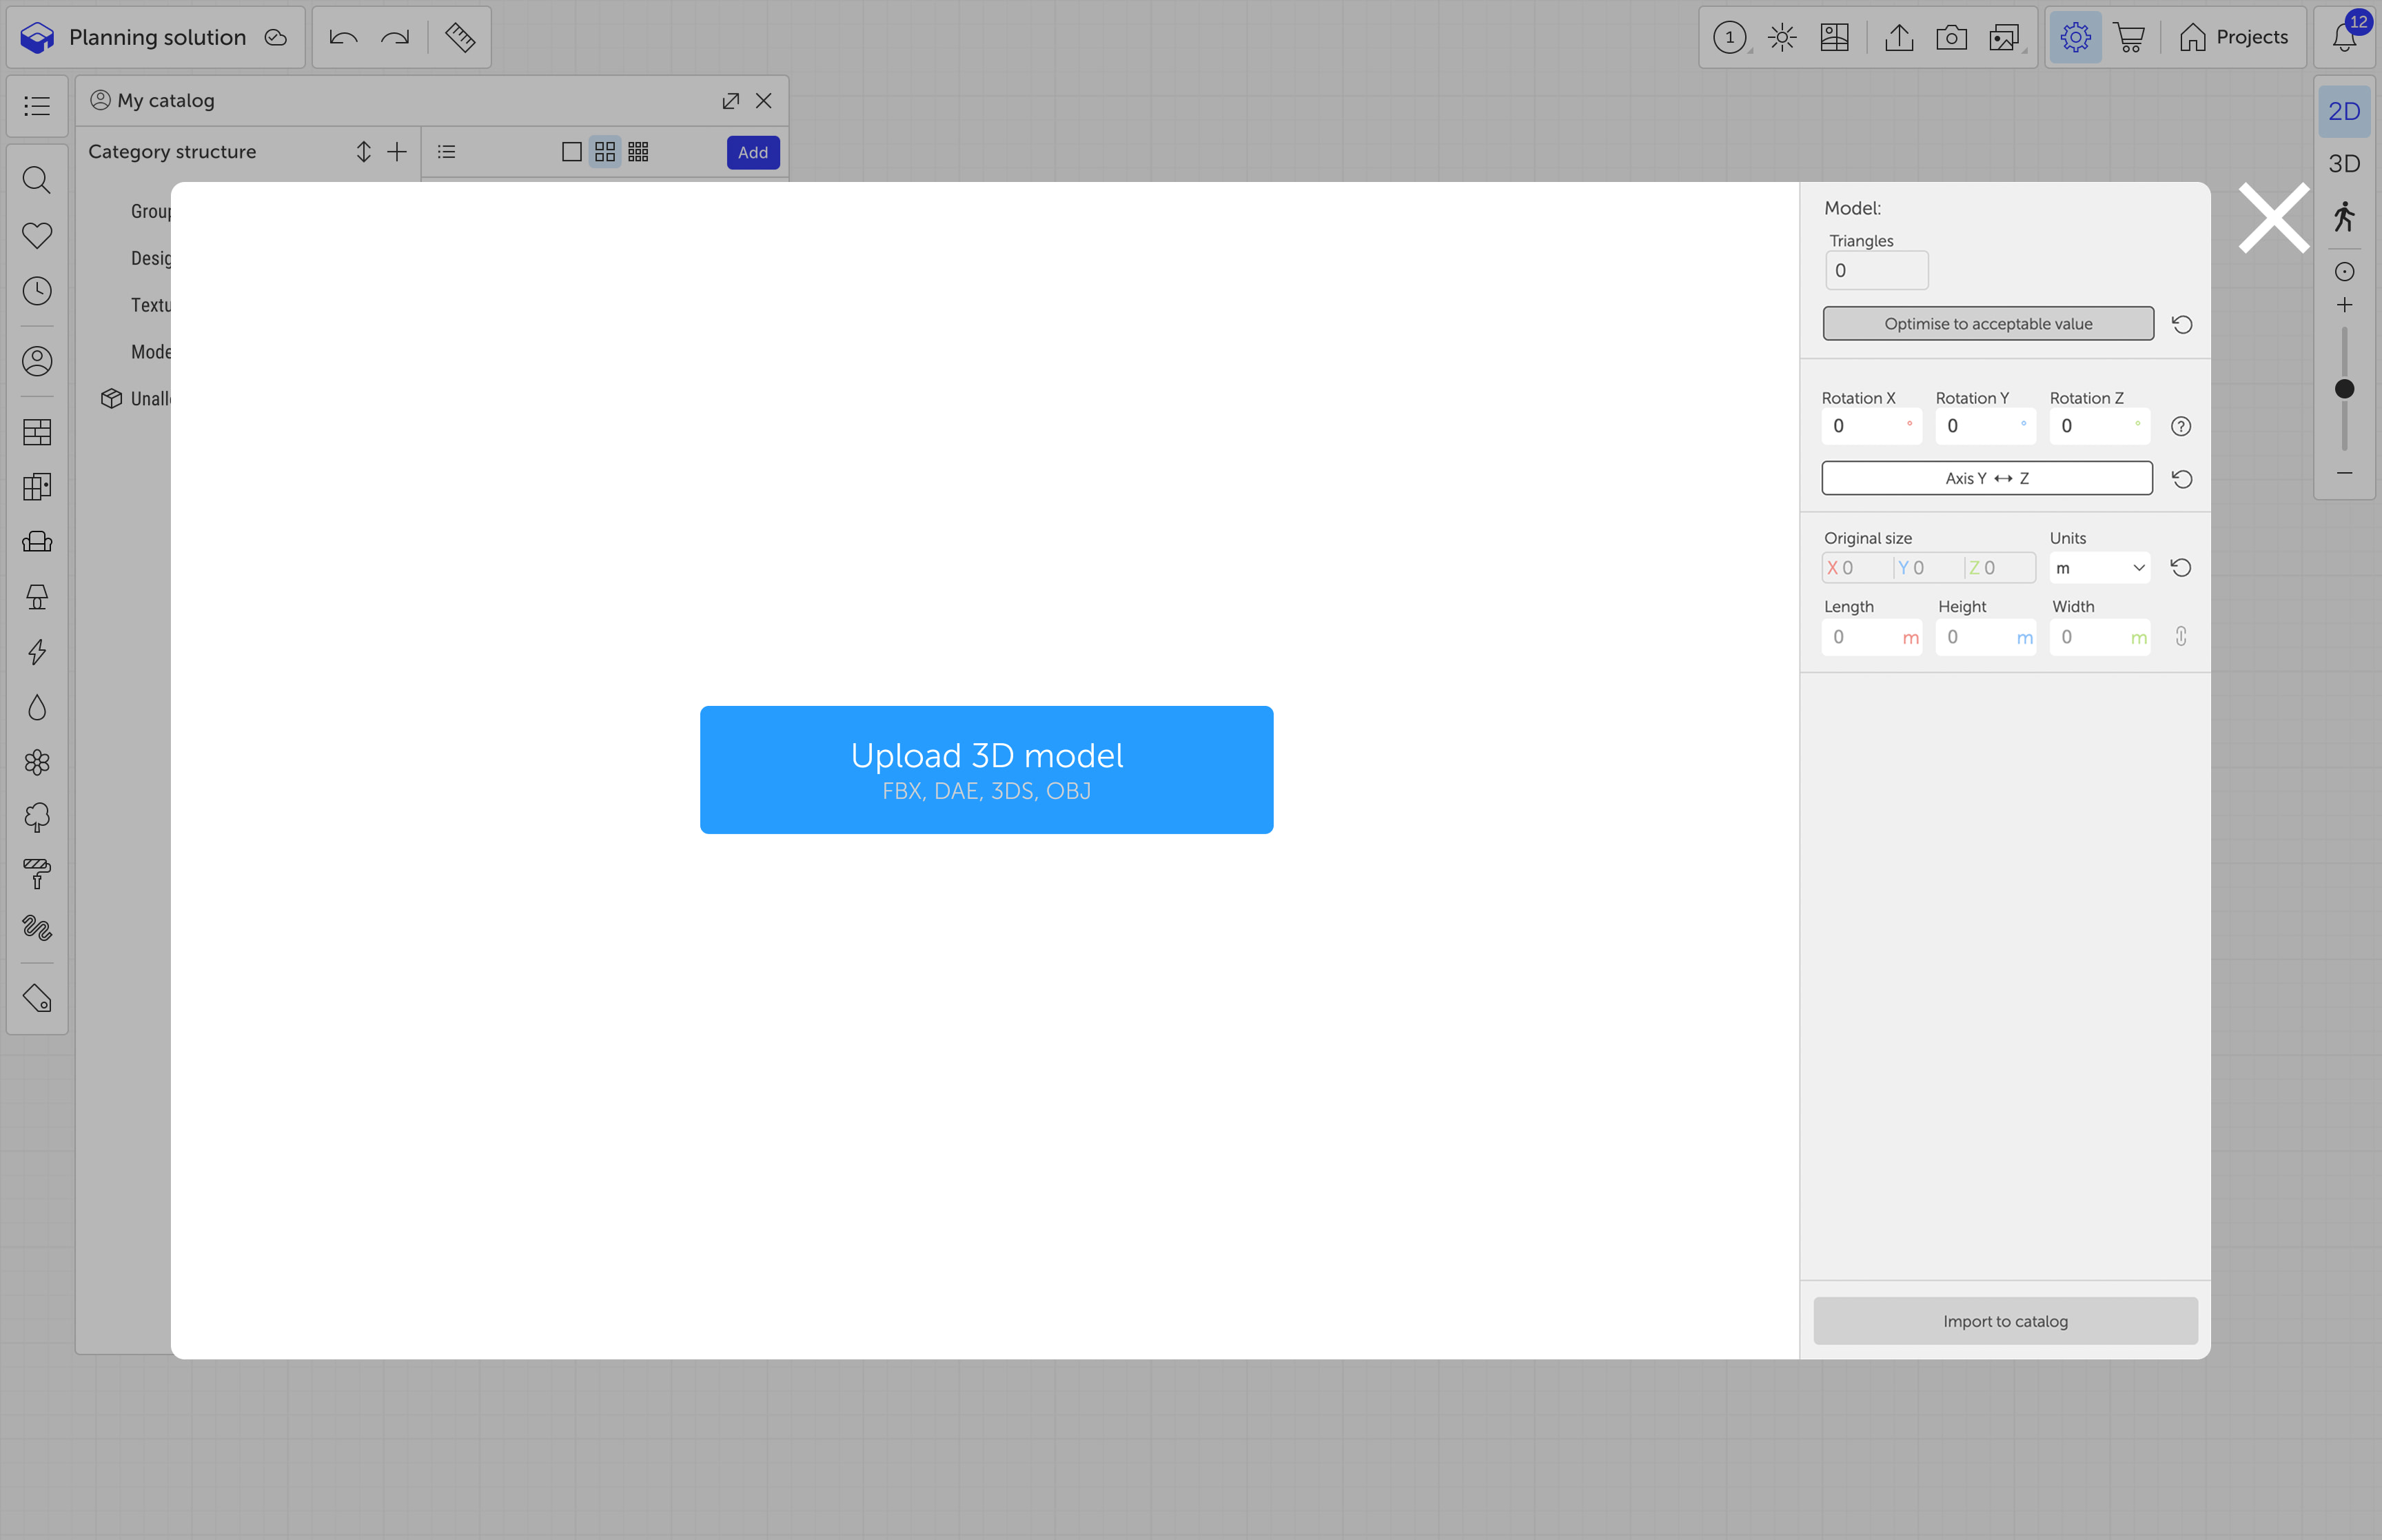Image resolution: width=2382 pixels, height=1540 pixels.
Task: Switch to the 3D view tab
Action: point(2344,164)
